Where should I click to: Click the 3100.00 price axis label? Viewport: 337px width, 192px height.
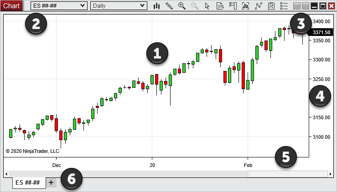[x=321, y=137]
